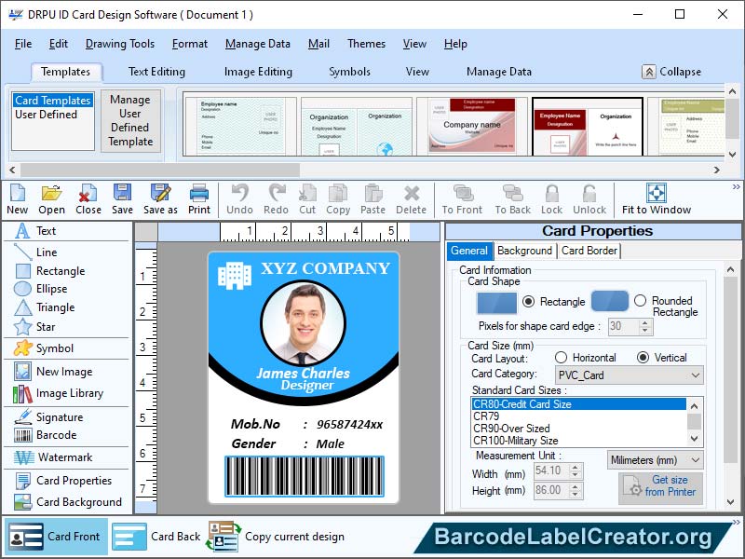The width and height of the screenshot is (745, 559).
Task: Switch to Image Editing ribbon tab
Action: pos(258,72)
